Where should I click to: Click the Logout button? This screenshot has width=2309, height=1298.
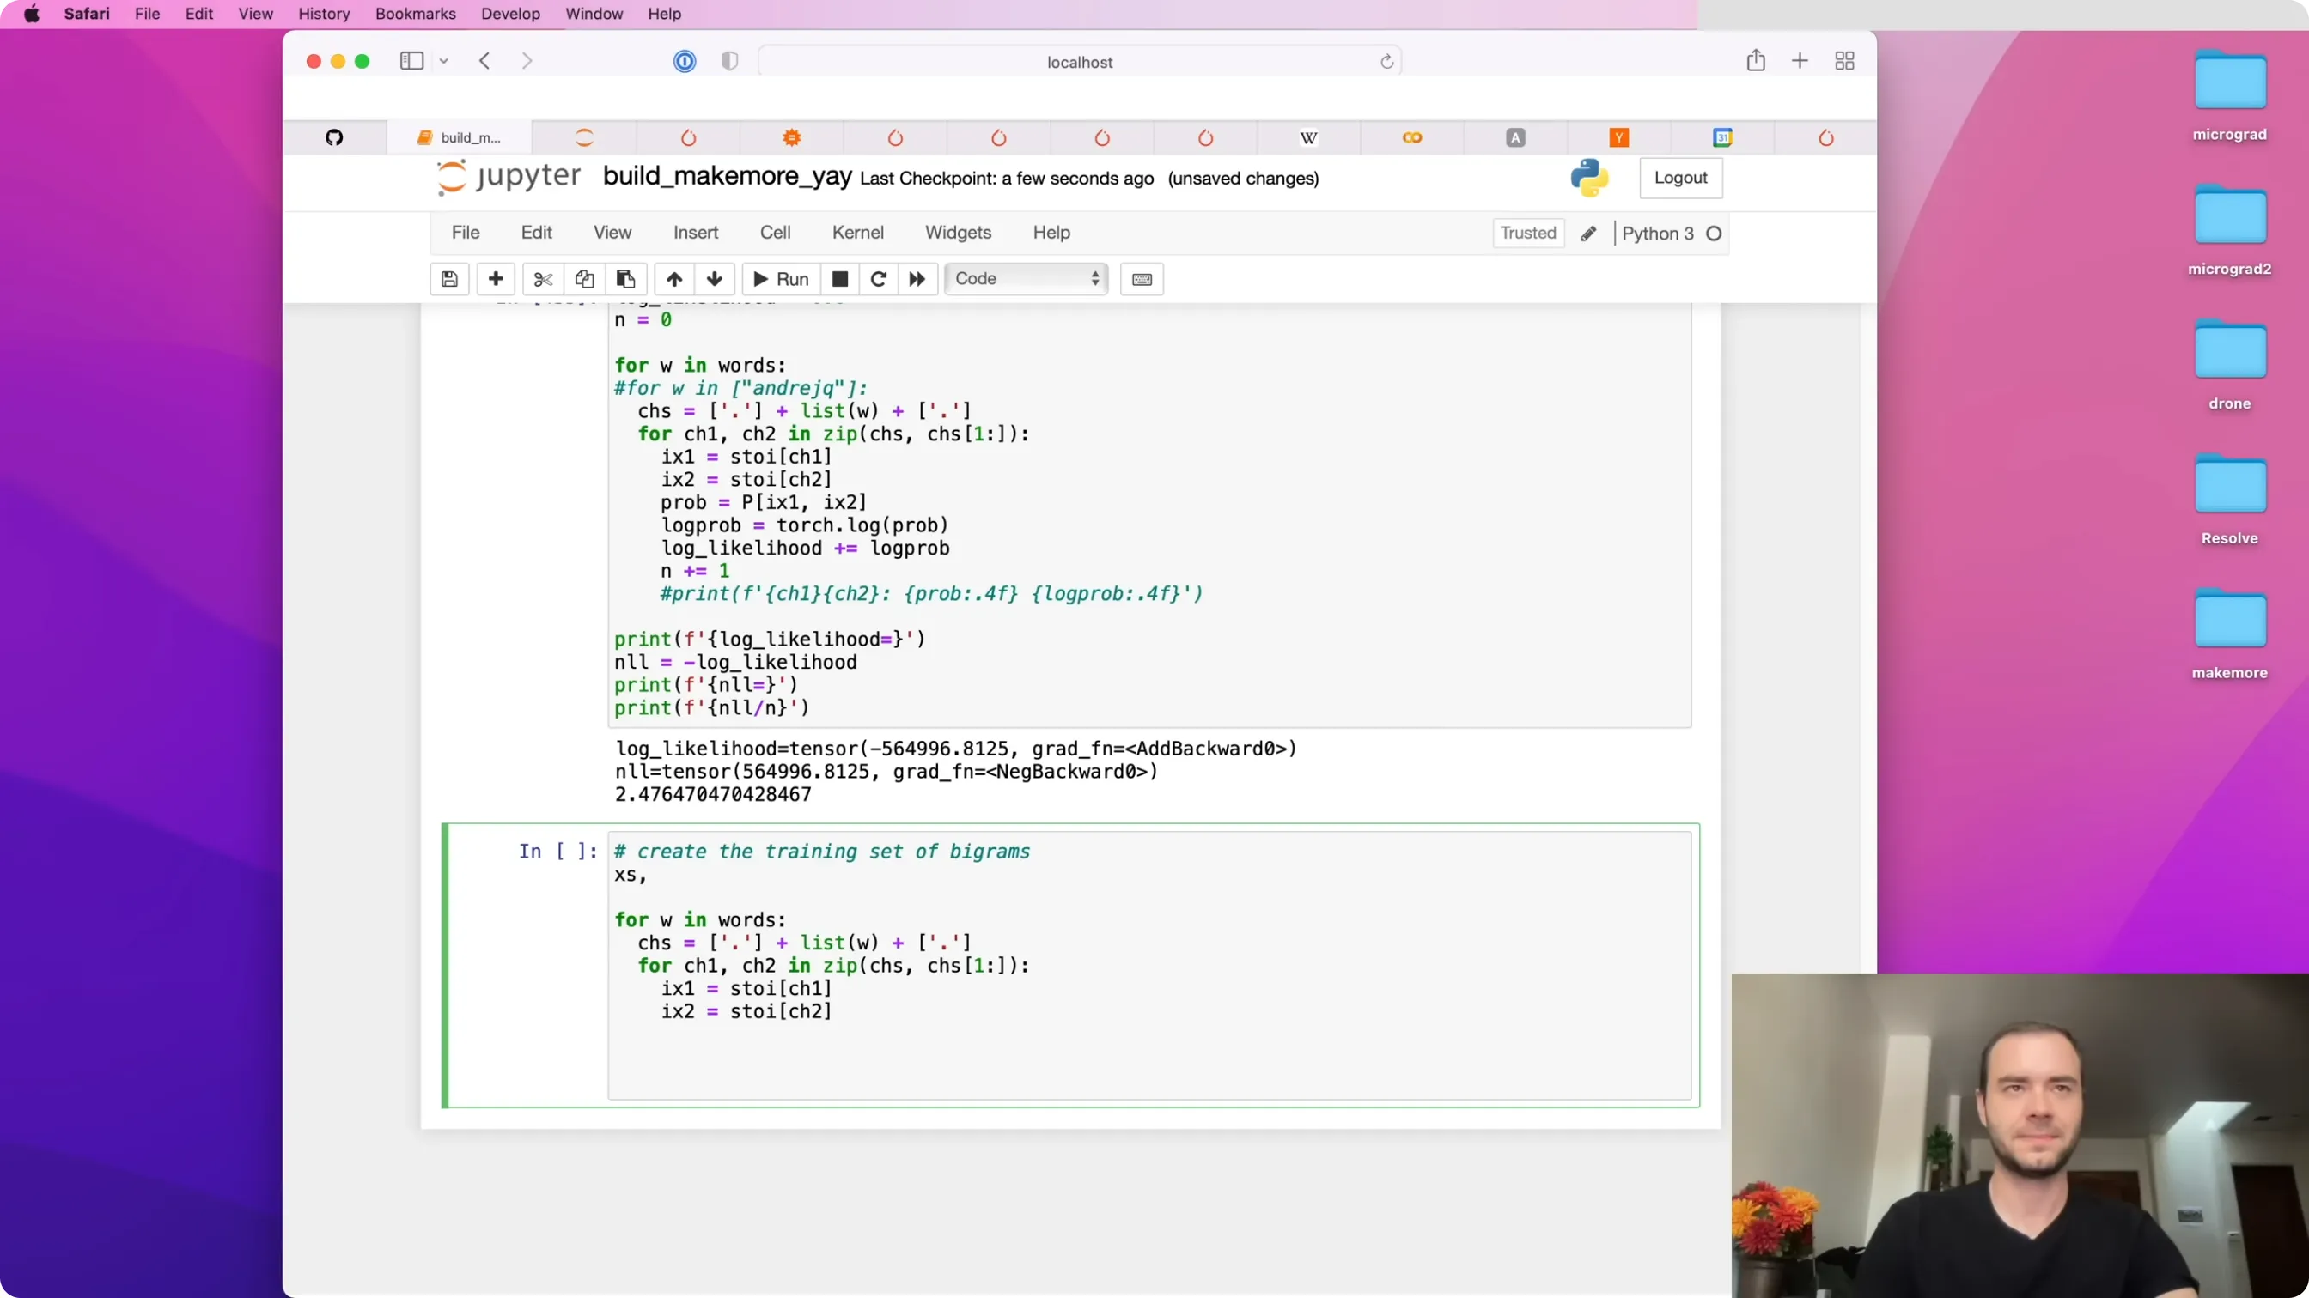(x=1681, y=178)
